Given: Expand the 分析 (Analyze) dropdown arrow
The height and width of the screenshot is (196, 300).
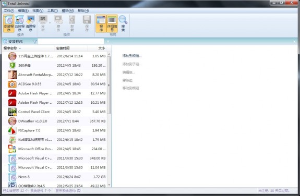Looking at the screenshot, I should (x=50, y=23).
